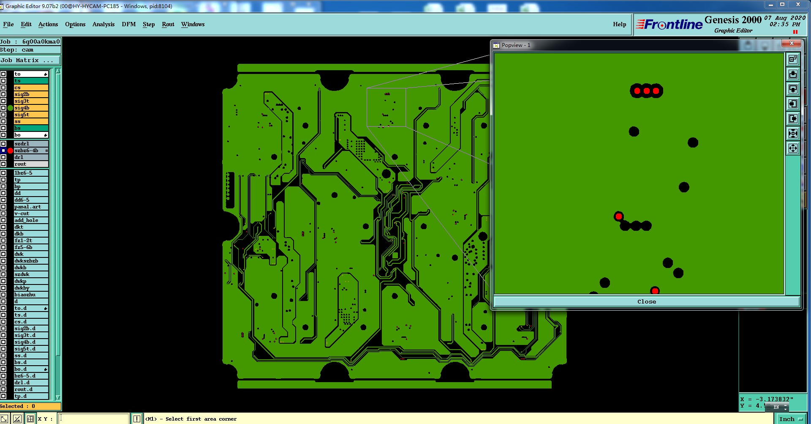This screenshot has height=424, width=811.
Task: Click the pan-up arrow icon in Popview
Action: pos(793,74)
